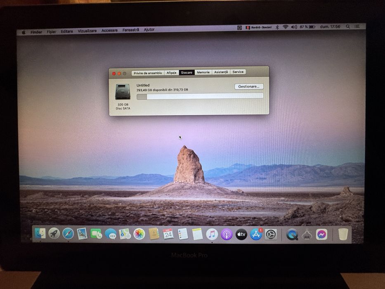Open QuickTime Player in Dock

point(292,235)
